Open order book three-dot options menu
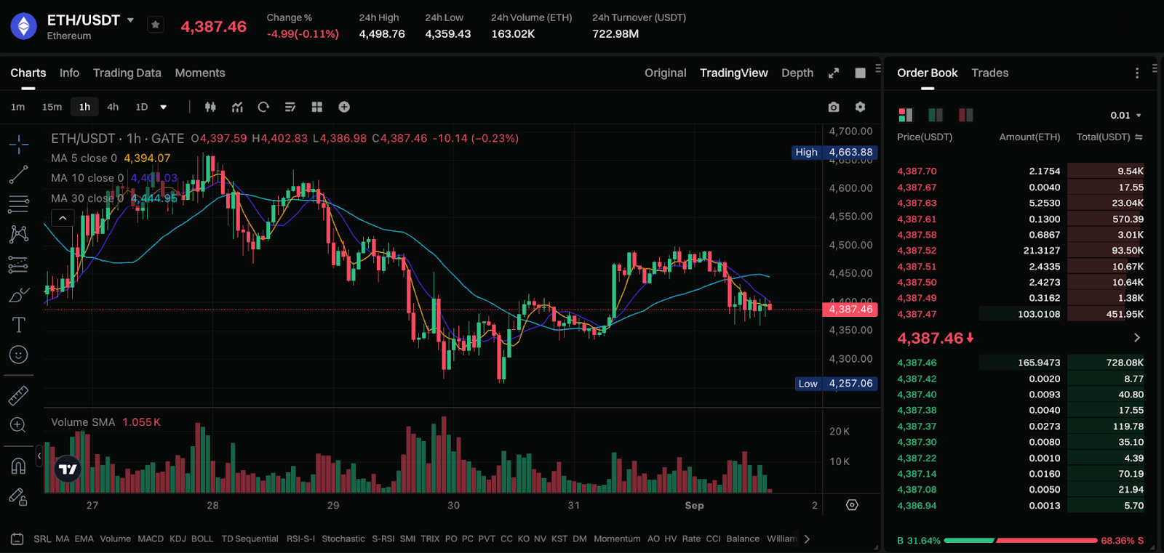This screenshot has height=553, width=1164. [1136, 73]
